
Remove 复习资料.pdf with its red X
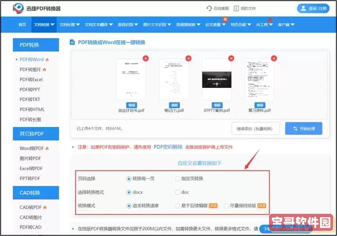(273, 59)
